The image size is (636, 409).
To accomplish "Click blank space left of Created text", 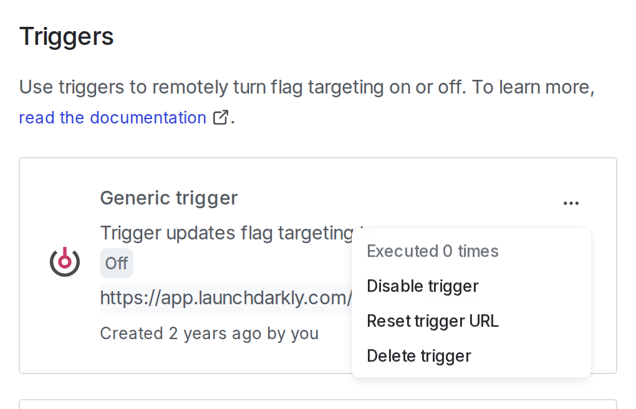I will tap(59, 334).
